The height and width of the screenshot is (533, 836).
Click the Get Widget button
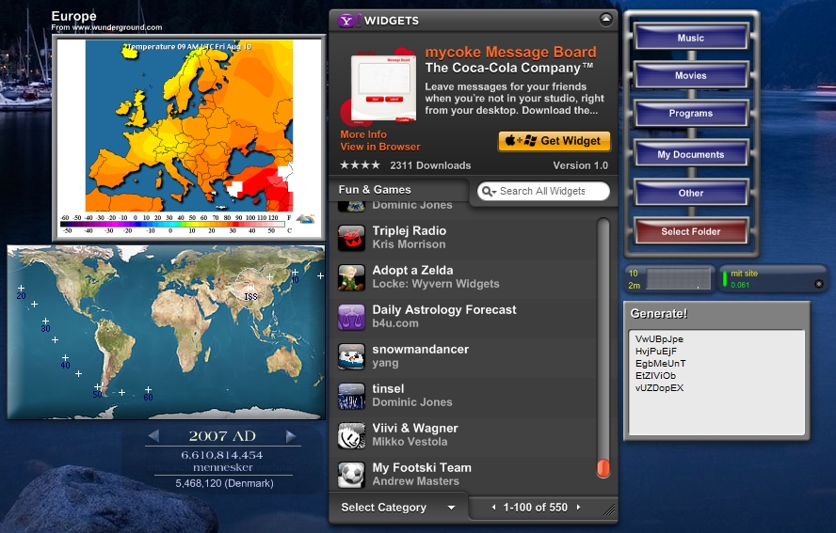click(555, 141)
